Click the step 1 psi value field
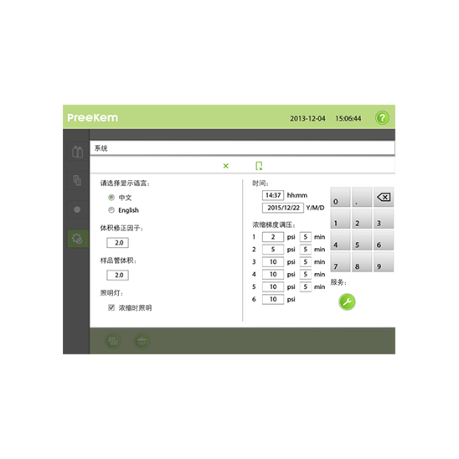The width and height of the screenshot is (459, 459). click(273, 237)
